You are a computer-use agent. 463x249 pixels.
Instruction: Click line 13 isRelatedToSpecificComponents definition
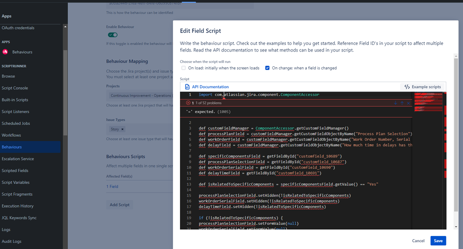click(288, 185)
